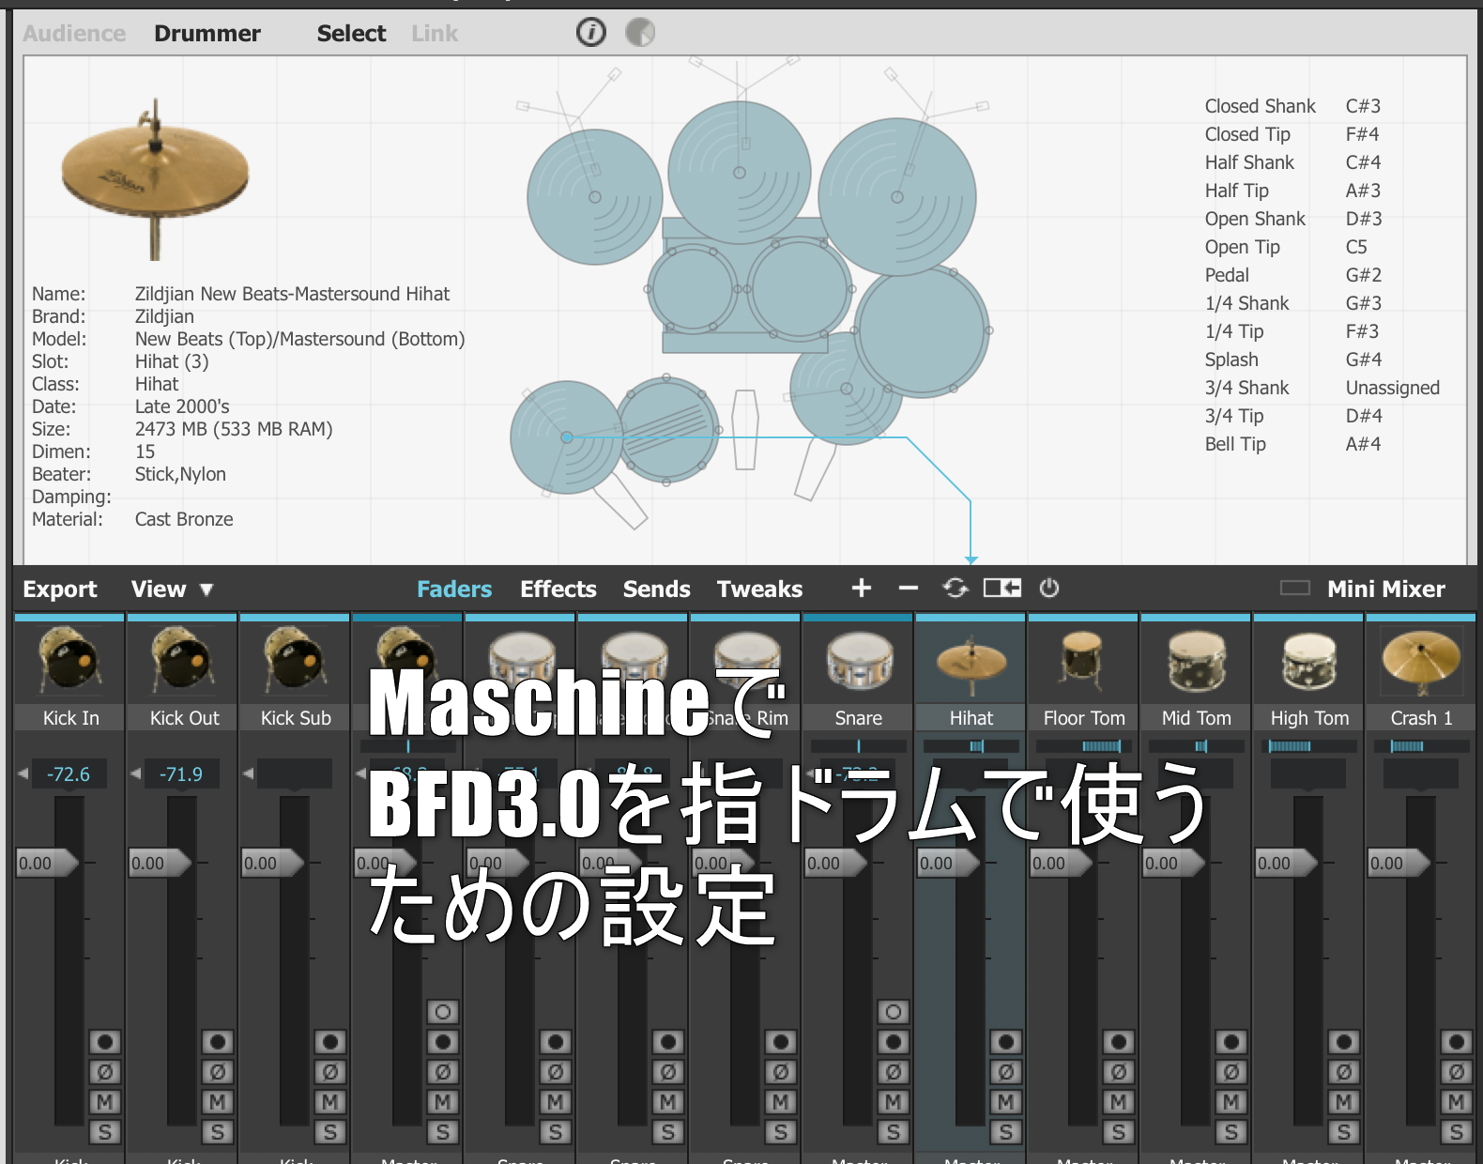Open the Tweaks tab

[759, 590]
